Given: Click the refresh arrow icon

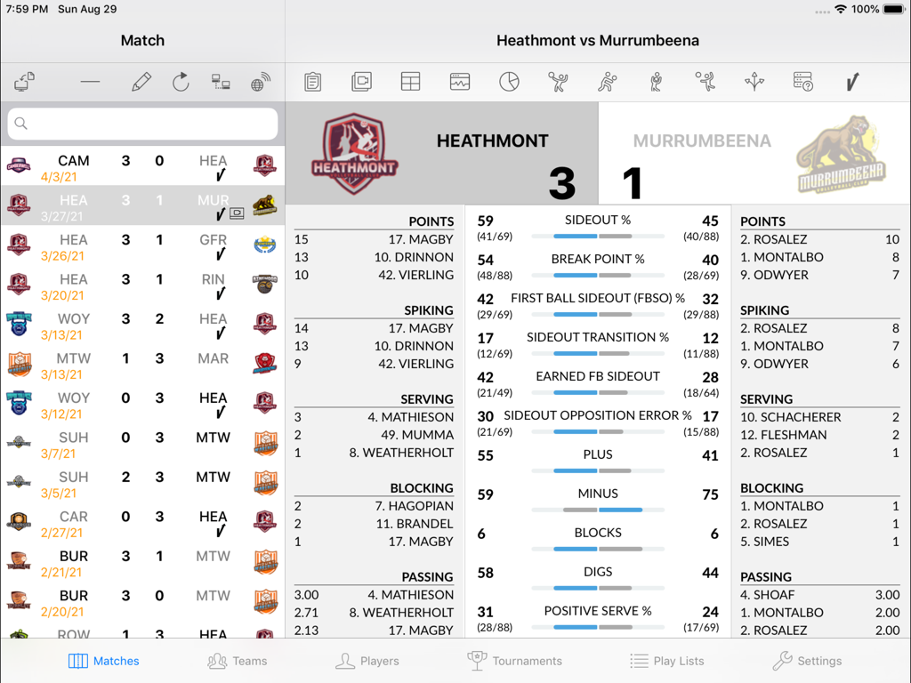Looking at the screenshot, I should click(x=181, y=81).
